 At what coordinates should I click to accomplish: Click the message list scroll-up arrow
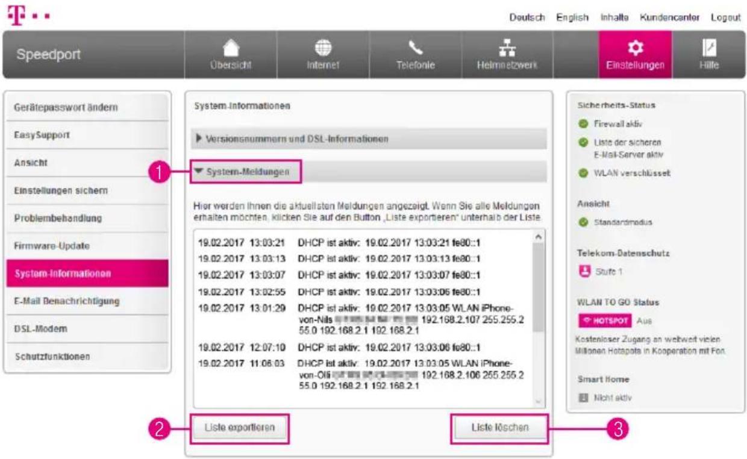click(539, 236)
